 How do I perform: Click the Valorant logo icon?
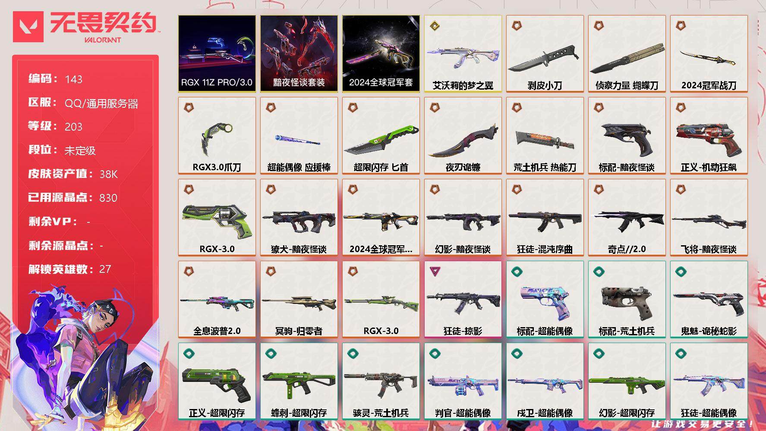(28, 27)
